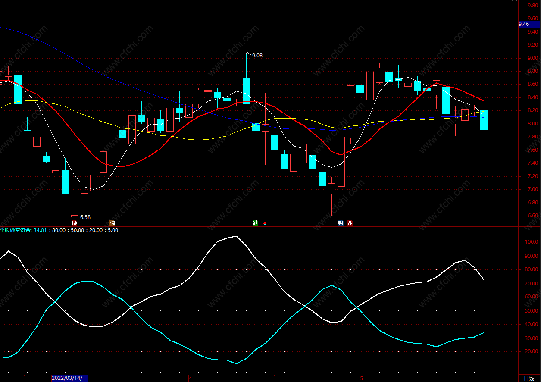This screenshot has height=382, width=541.
Task: Click the green 跌 event marker
Action: click(x=255, y=223)
